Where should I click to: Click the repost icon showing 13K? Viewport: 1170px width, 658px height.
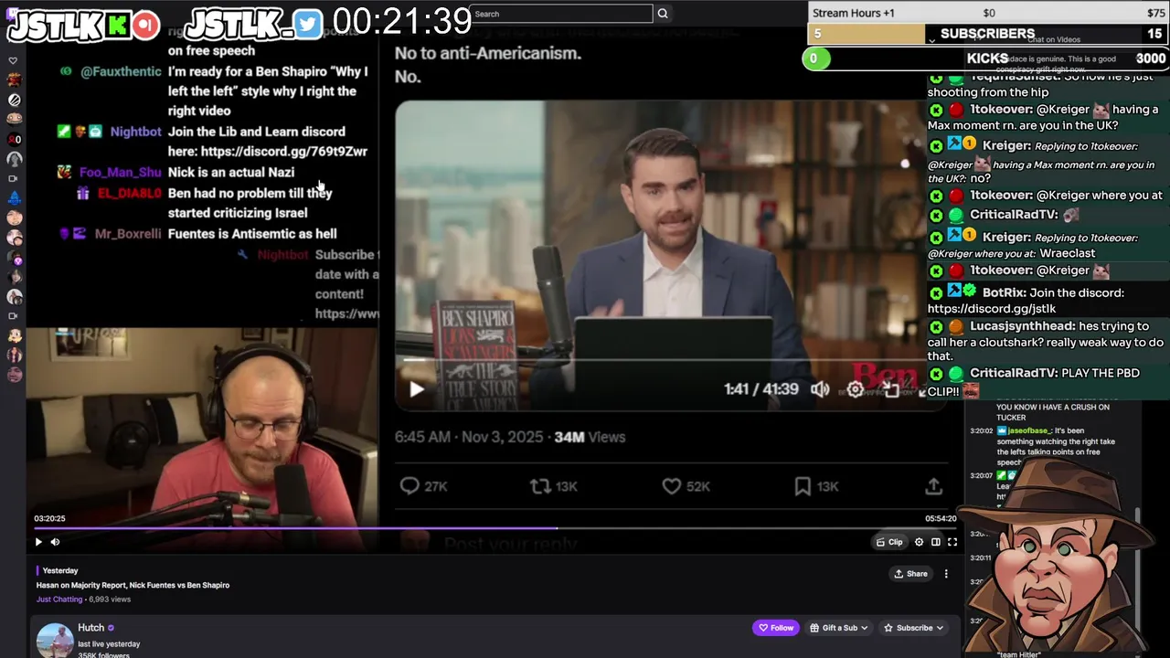coord(540,486)
